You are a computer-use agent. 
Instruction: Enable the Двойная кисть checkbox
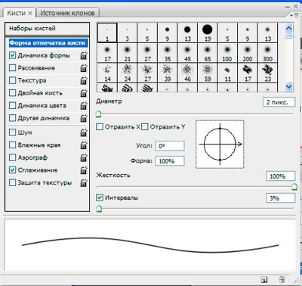[12, 93]
